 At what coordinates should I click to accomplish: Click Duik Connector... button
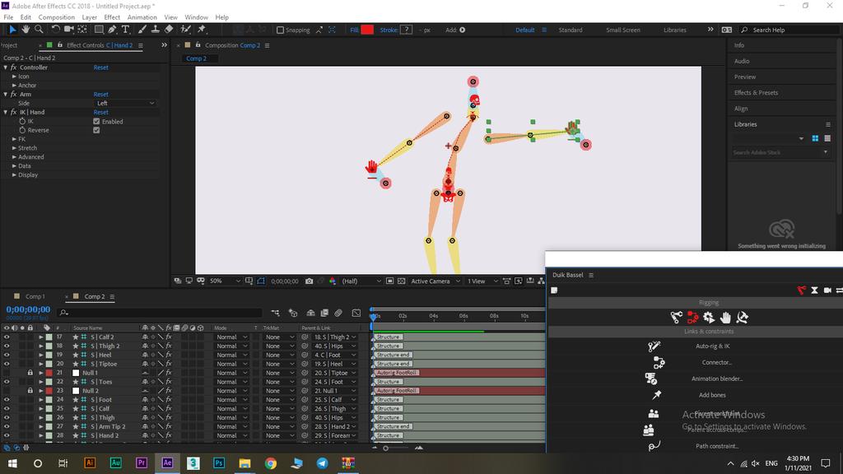(x=717, y=363)
